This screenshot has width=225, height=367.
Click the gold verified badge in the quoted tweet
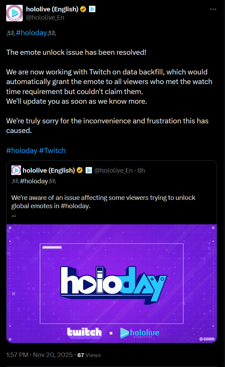[80, 170]
